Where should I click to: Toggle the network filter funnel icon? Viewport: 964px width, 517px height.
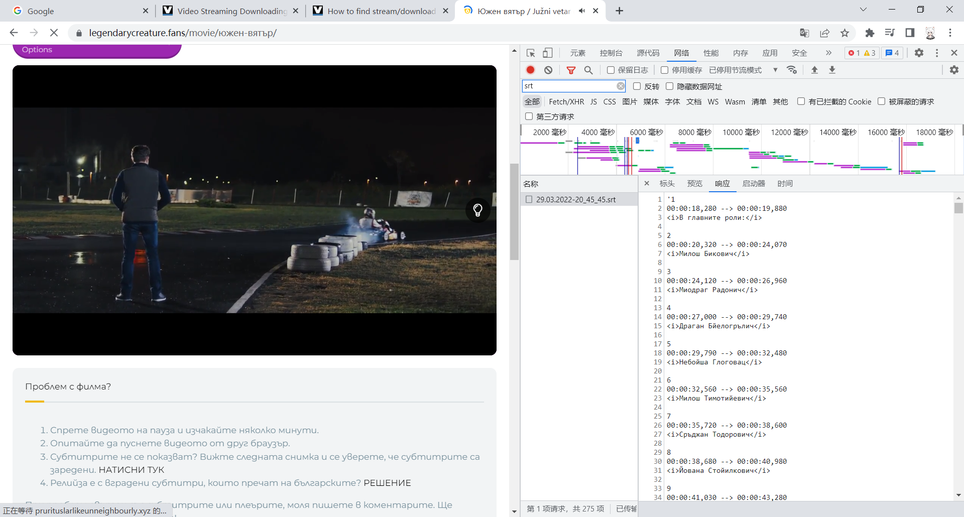tap(571, 70)
